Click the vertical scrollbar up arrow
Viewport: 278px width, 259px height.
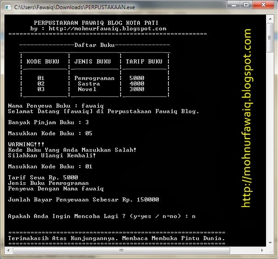270,19
